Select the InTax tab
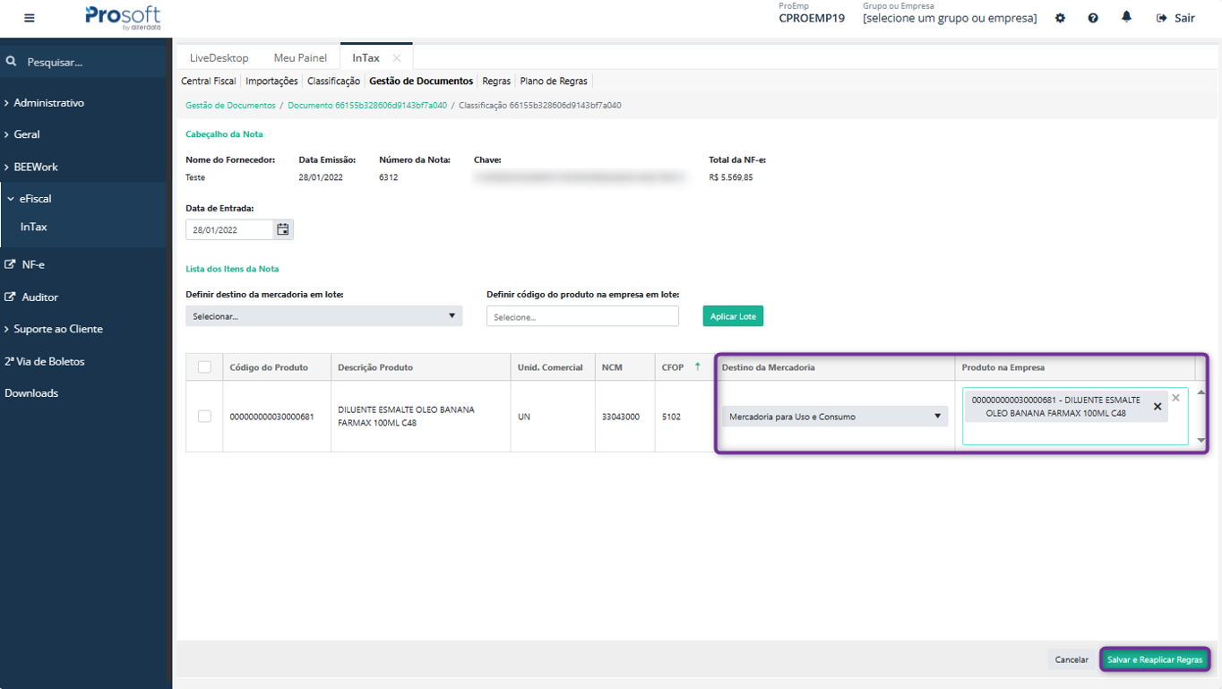This screenshot has height=689, width=1222. [x=366, y=57]
